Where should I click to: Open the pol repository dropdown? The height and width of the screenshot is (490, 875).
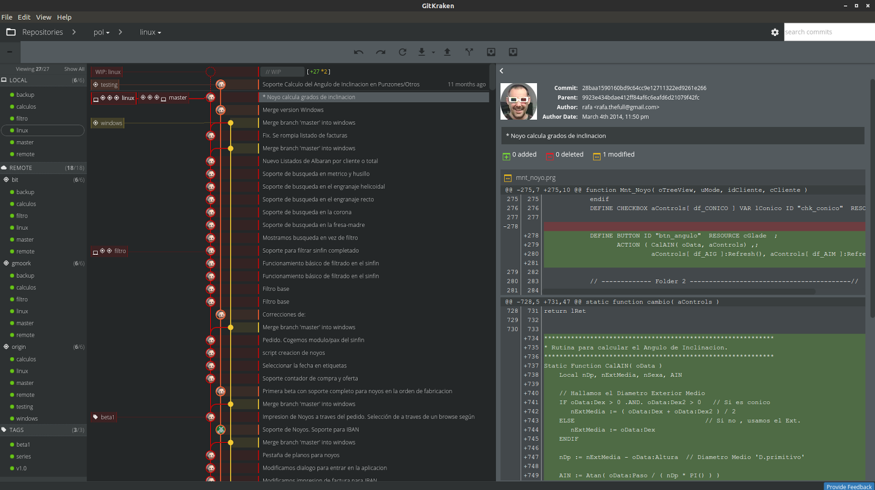102,32
